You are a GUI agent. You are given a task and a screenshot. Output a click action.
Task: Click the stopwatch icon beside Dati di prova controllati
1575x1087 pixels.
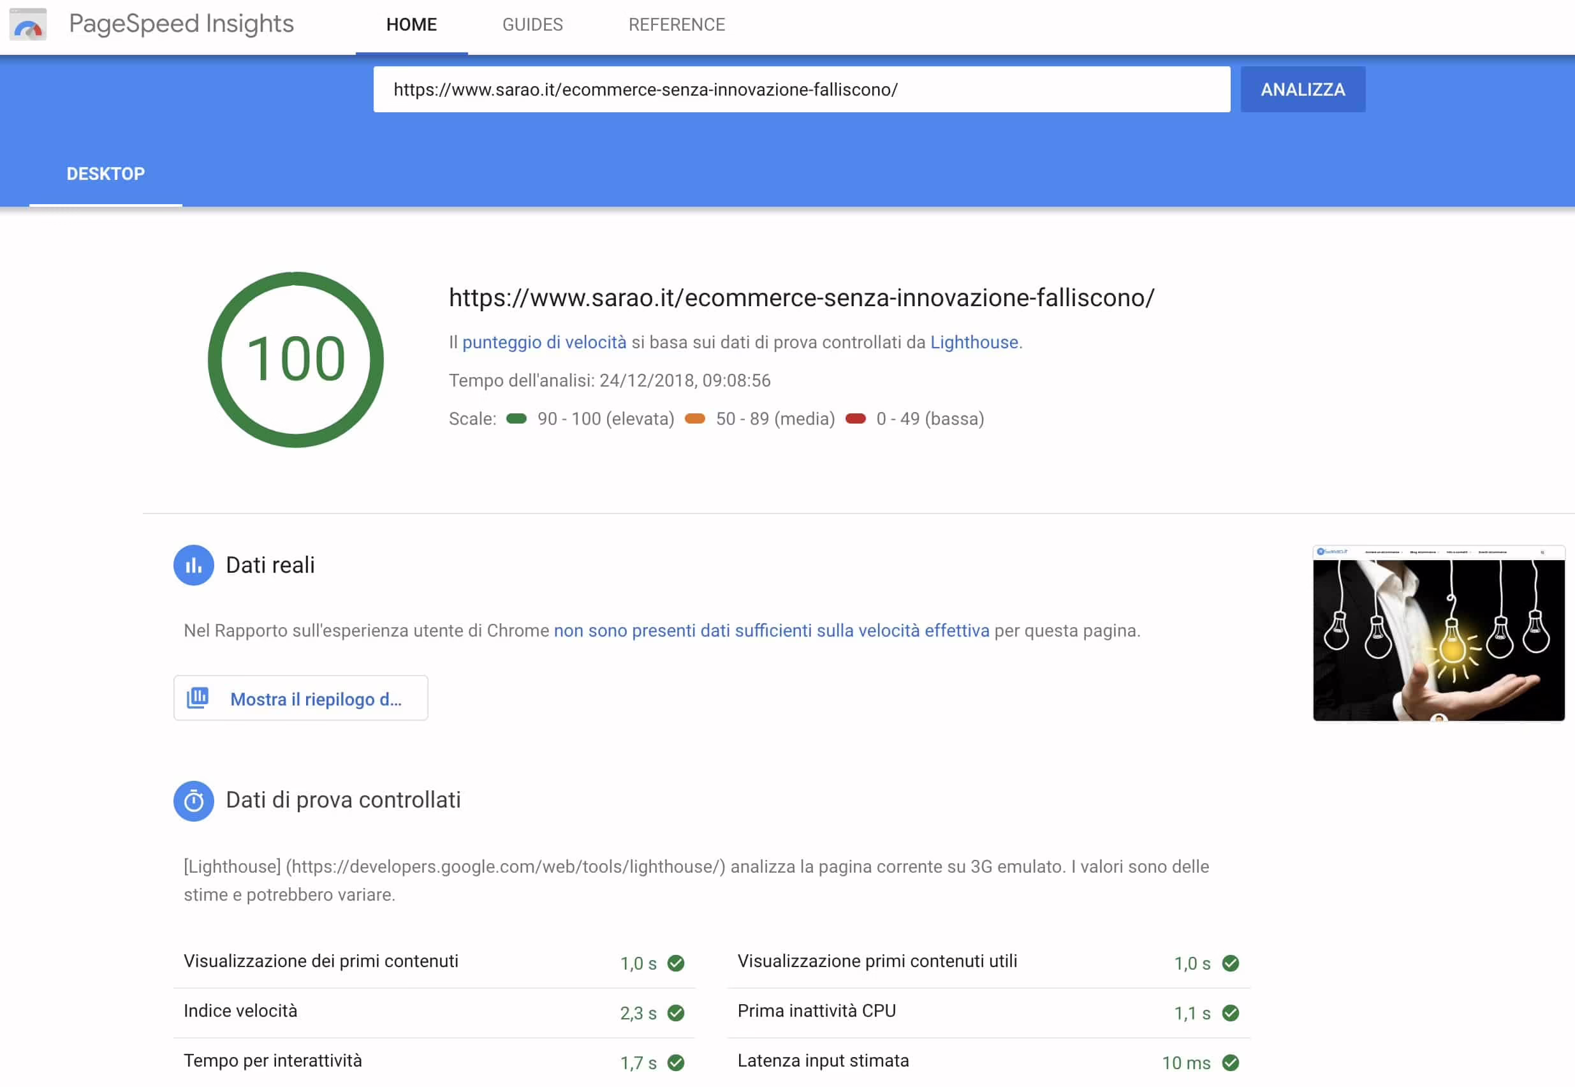194,801
